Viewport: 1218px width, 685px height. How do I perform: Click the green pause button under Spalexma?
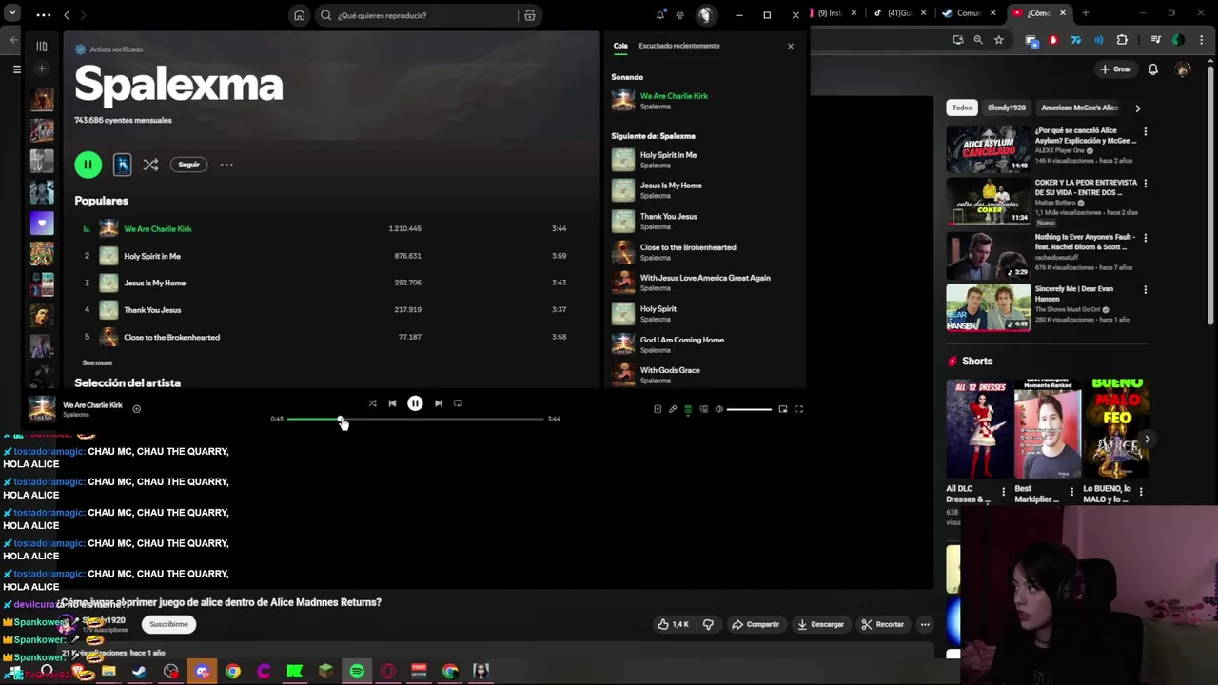tap(88, 165)
